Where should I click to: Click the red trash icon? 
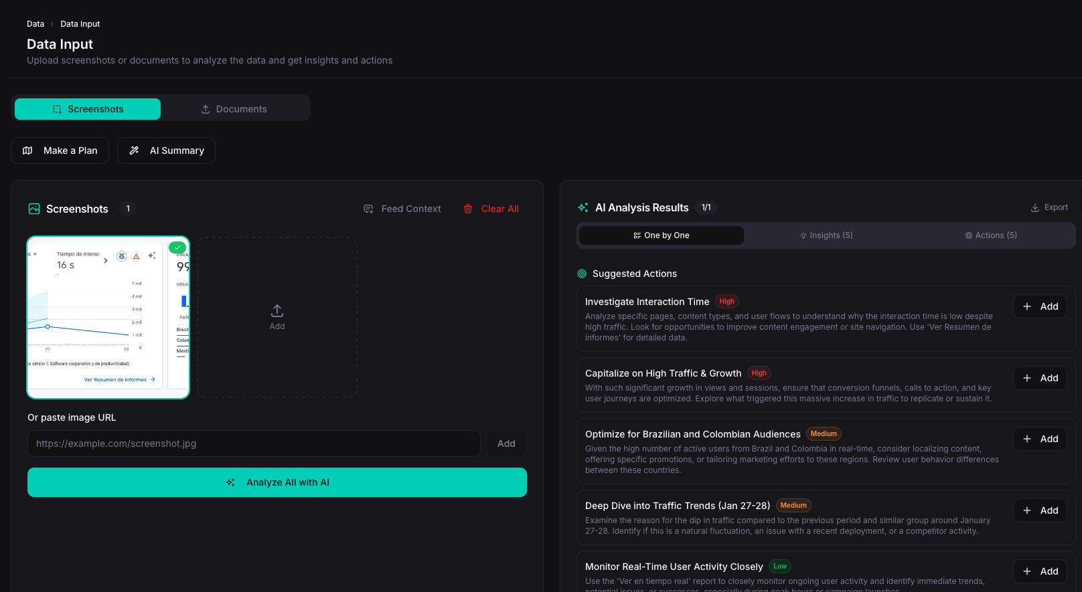click(x=468, y=209)
